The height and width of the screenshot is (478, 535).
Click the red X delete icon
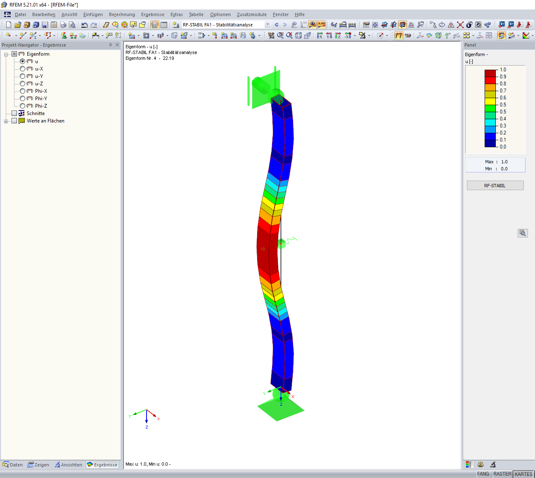[460, 25]
